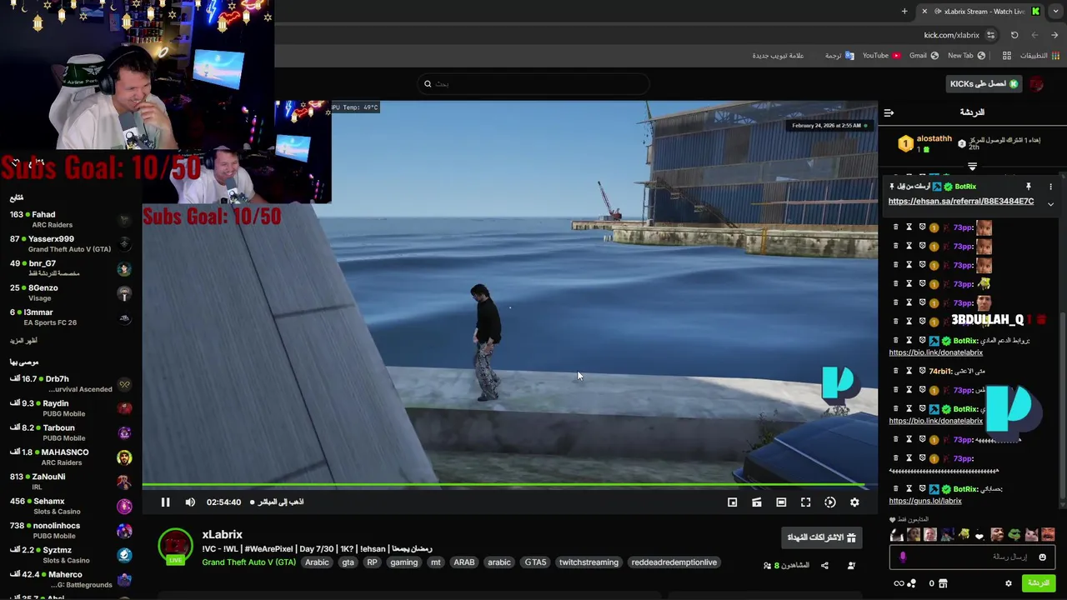Viewport: 1067px width, 600px height.
Task: Open the emoji picker in chat input
Action: point(1042,557)
